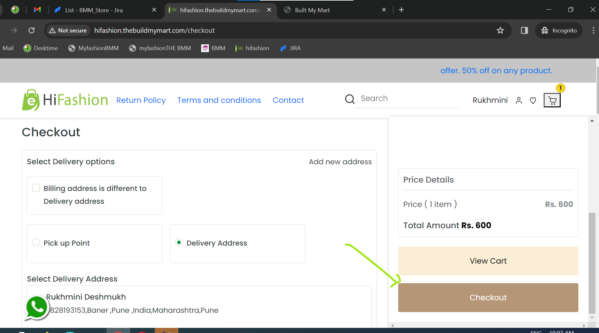Open the pinned Desktime browser tab
The height and width of the screenshot is (333, 599).
(15, 10)
